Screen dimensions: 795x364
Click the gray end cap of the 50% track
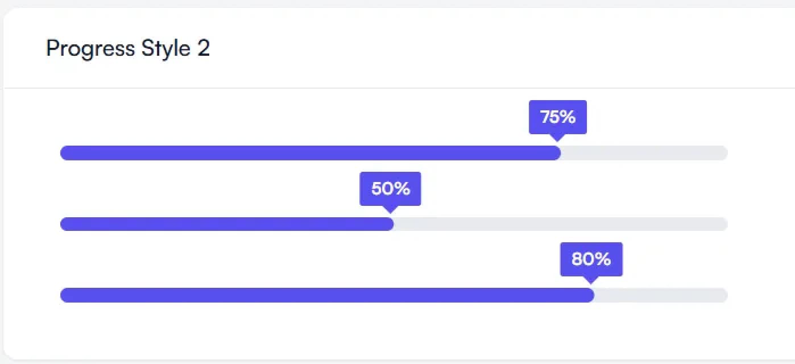[x=723, y=224]
